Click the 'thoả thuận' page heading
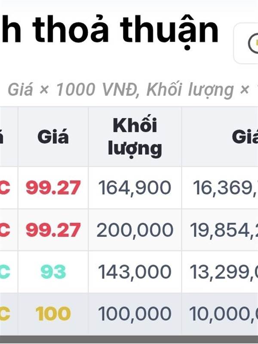The height and width of the screenshot is (344, 258). point(126,31)
